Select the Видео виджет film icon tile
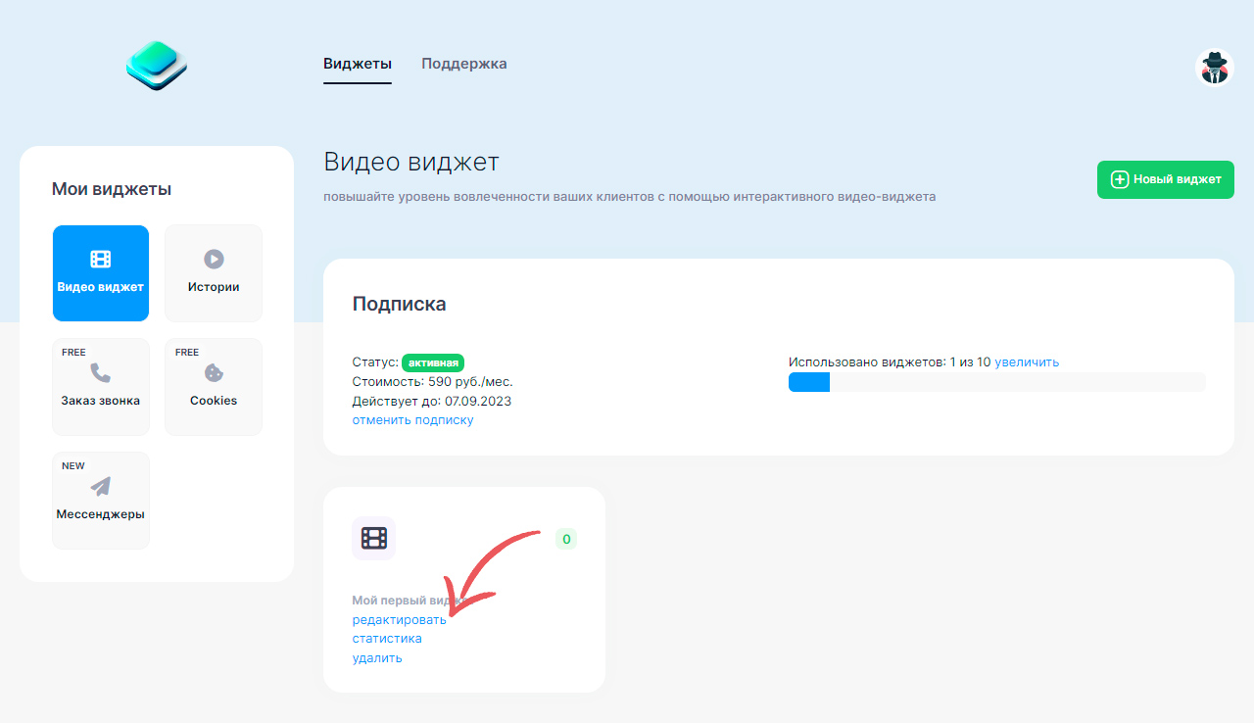Viewport: 1254px width, 723px height. (101, 273)
